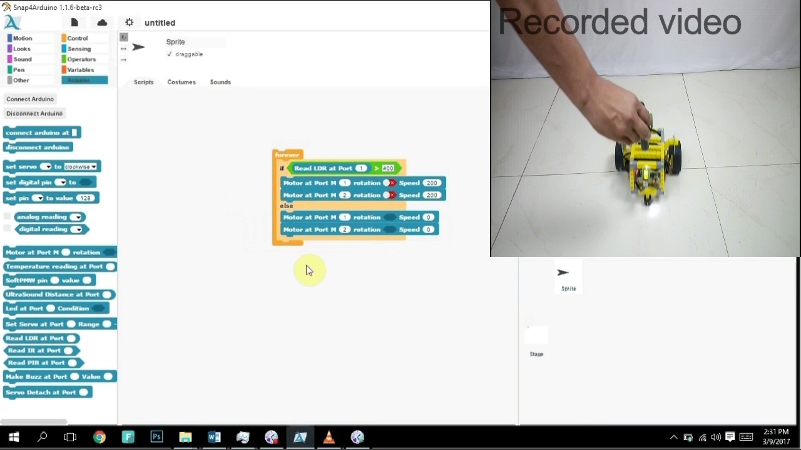Select the Scripts tab
Viewport: 801px width, 450px height.
tap(143, 82)
